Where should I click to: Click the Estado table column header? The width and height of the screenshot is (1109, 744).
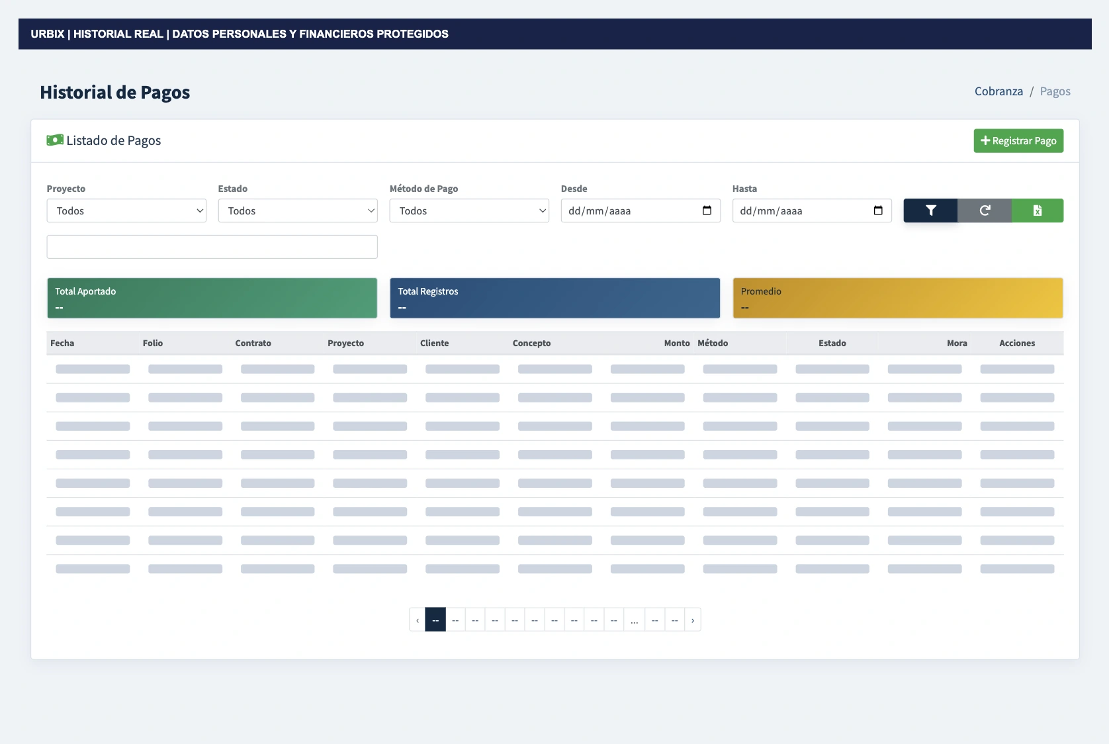coord(832,343)
